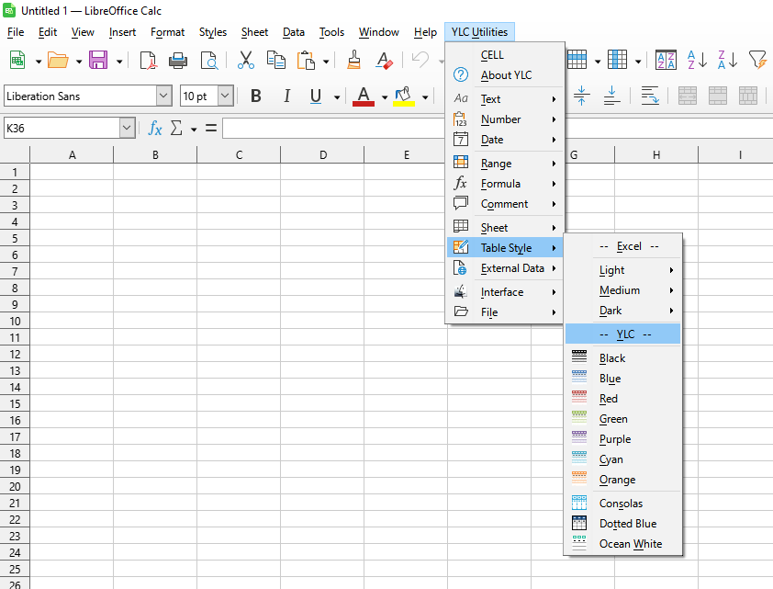773x589 pixels.
Task: Open the Function Wizard fx icon
Action: pyautogui.click(x=155, y=128)
